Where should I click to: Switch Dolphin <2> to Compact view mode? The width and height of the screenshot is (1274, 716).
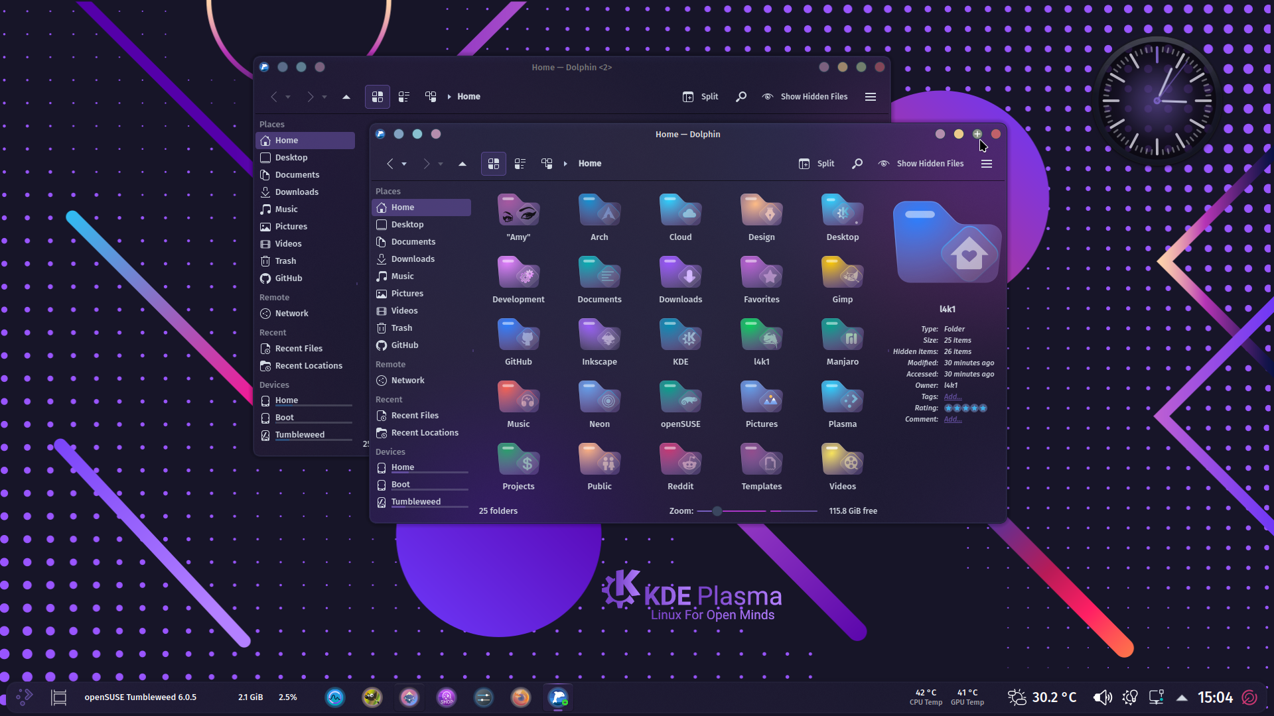click(x=404, y=97)
